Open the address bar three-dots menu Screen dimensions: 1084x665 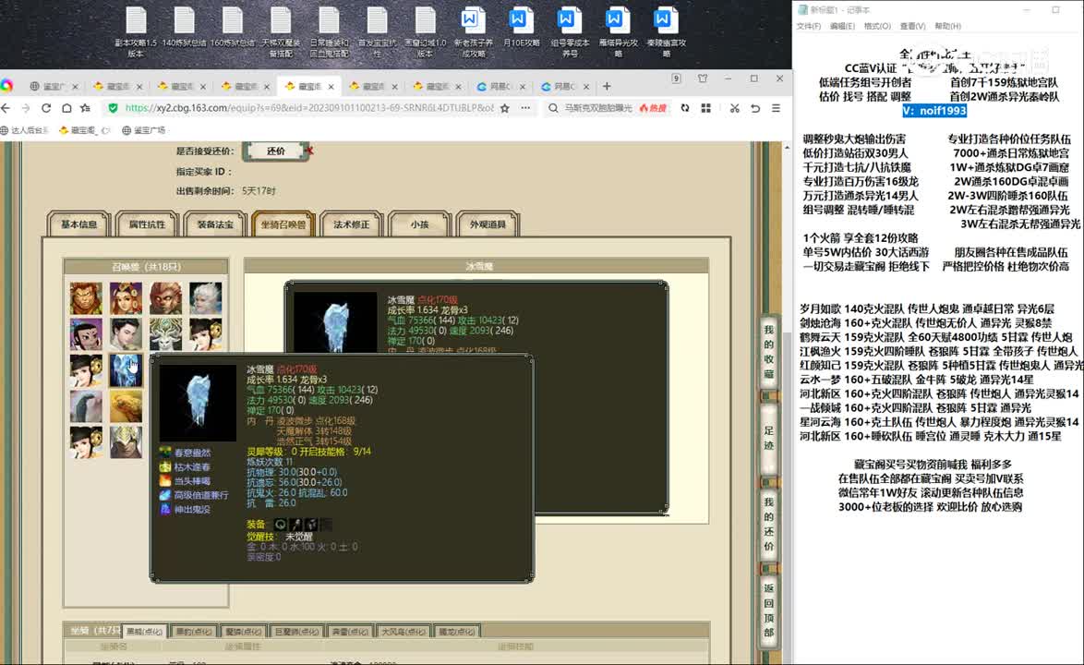(x=526, y=108)
